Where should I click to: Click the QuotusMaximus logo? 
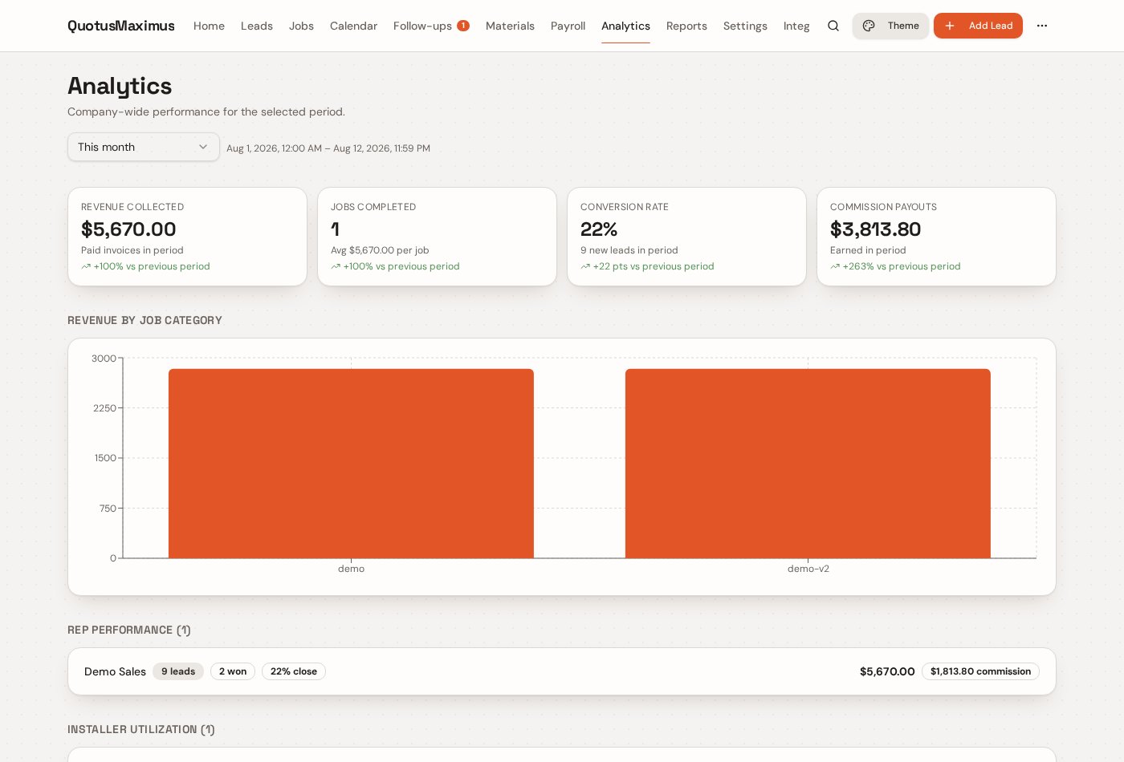click(x=121, y=26)
